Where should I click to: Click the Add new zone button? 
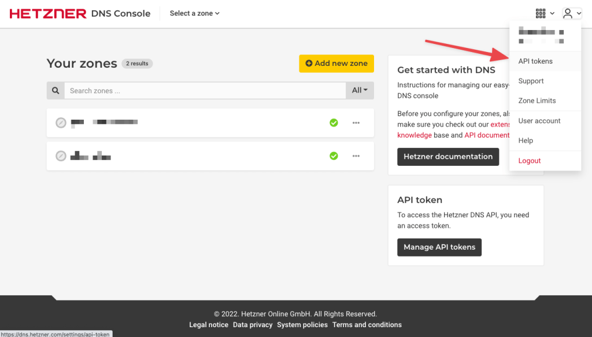[336, 64]
